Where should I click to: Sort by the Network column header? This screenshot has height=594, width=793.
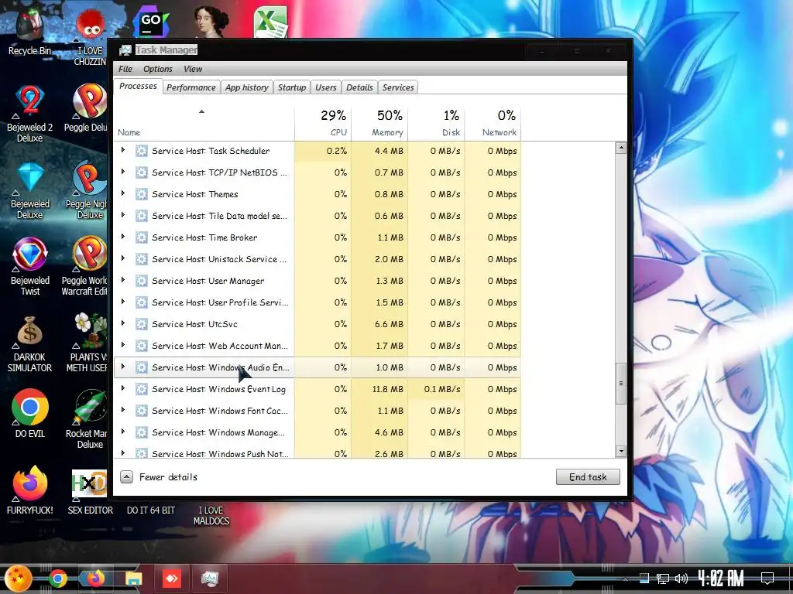(x=493, y=123)
